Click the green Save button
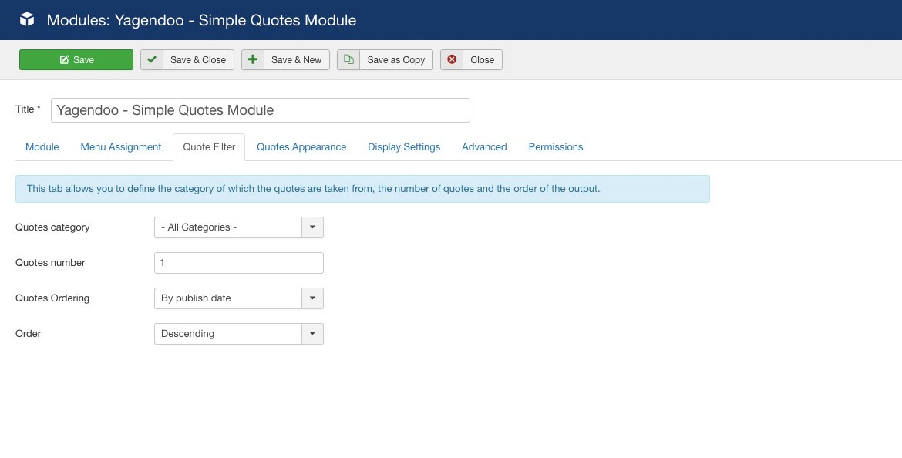 76,60
